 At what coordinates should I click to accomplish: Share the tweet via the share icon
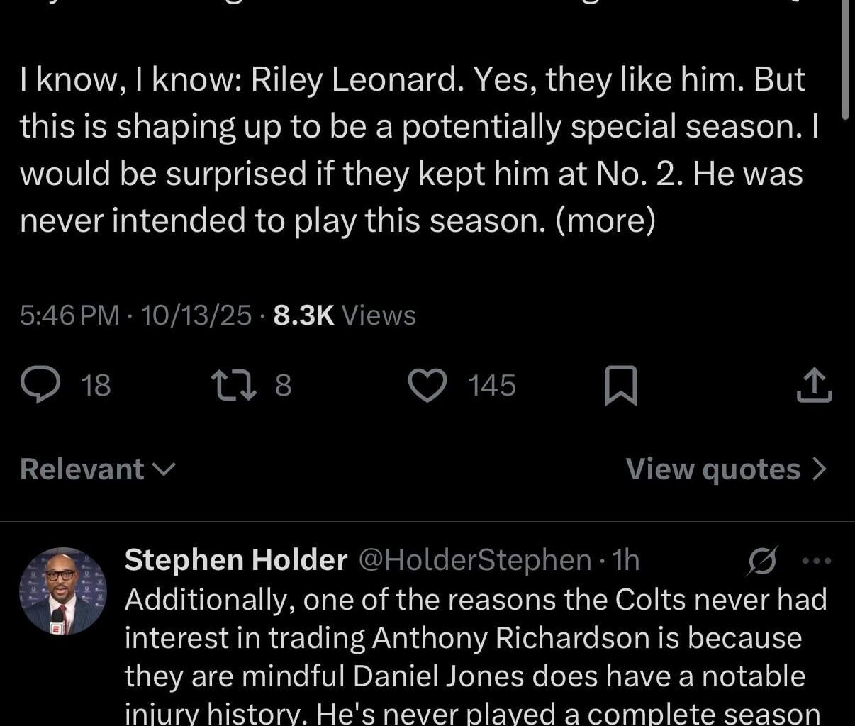point(814,385)
